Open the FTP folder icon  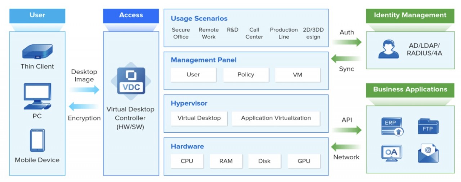pos(428,126)
